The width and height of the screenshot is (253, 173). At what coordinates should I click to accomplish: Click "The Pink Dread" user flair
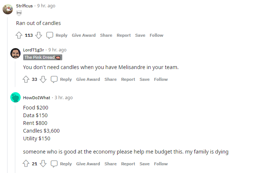coord(43,57)
